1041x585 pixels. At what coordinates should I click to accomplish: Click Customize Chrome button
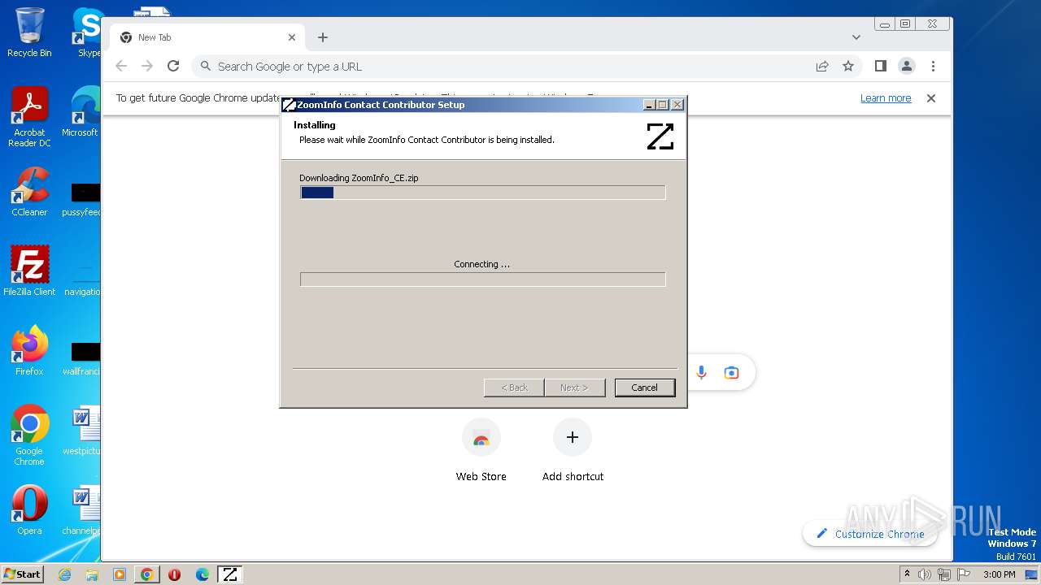tap(869, 534)
